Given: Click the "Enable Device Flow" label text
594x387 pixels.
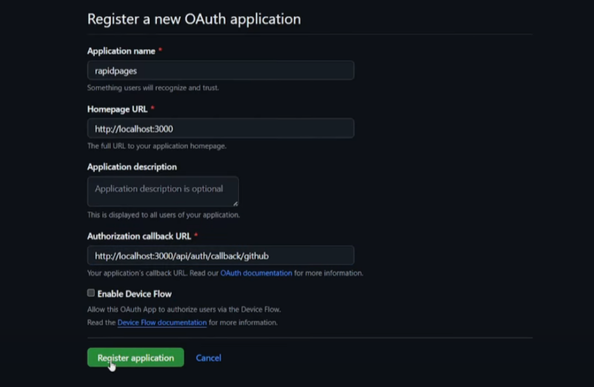Looking at the screenshot, I should tap(134, 294).
